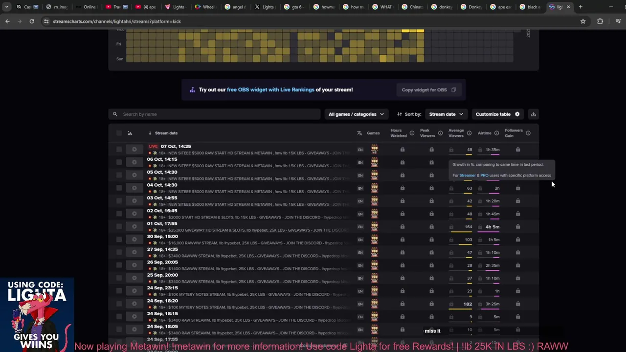The image size is (626, 352).
Task: Click the gear icon in Customize table
Action: point(517,114)
